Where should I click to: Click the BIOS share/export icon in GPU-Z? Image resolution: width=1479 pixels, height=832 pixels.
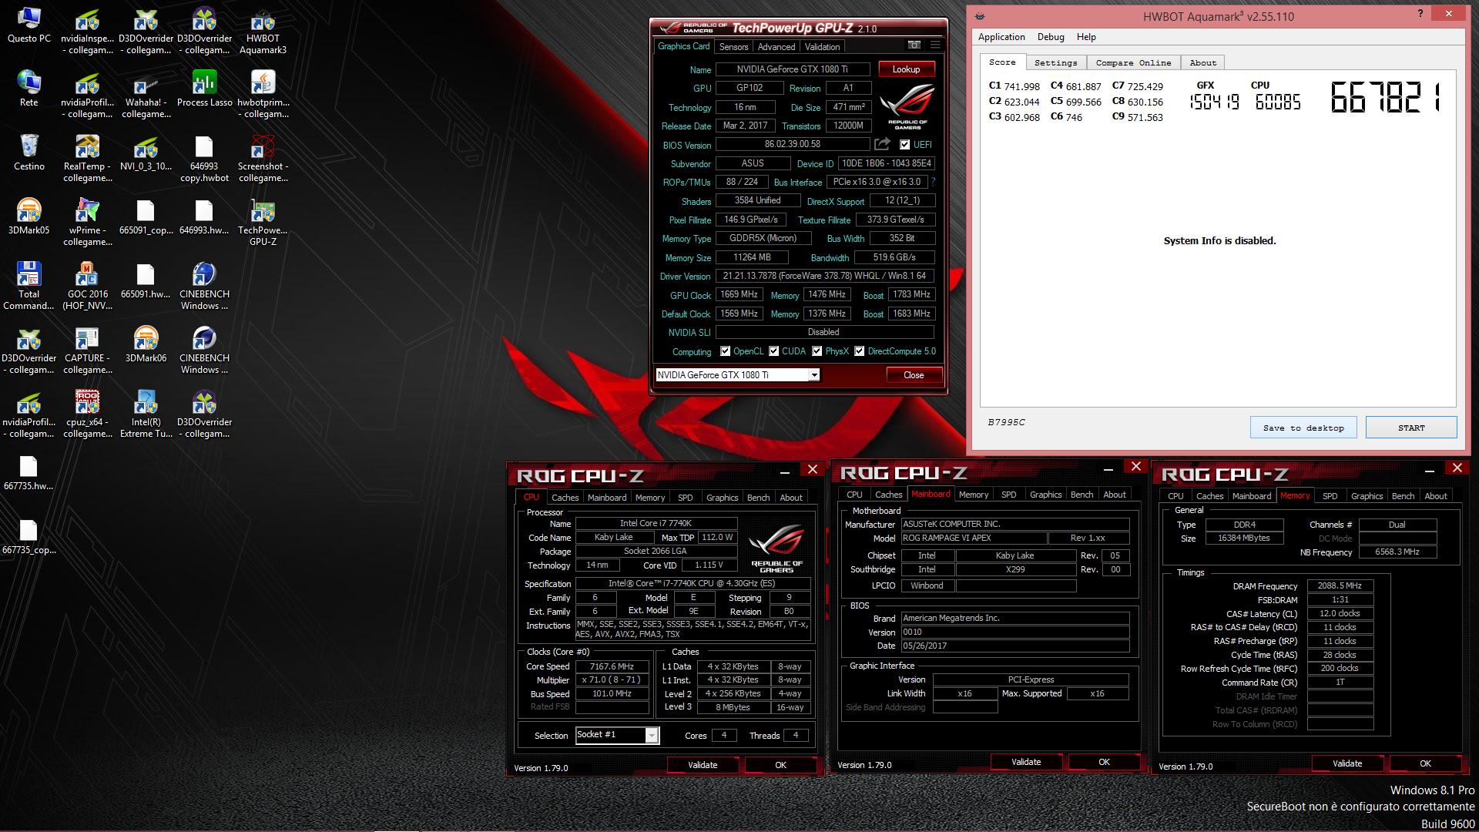(x=883, y=144)
